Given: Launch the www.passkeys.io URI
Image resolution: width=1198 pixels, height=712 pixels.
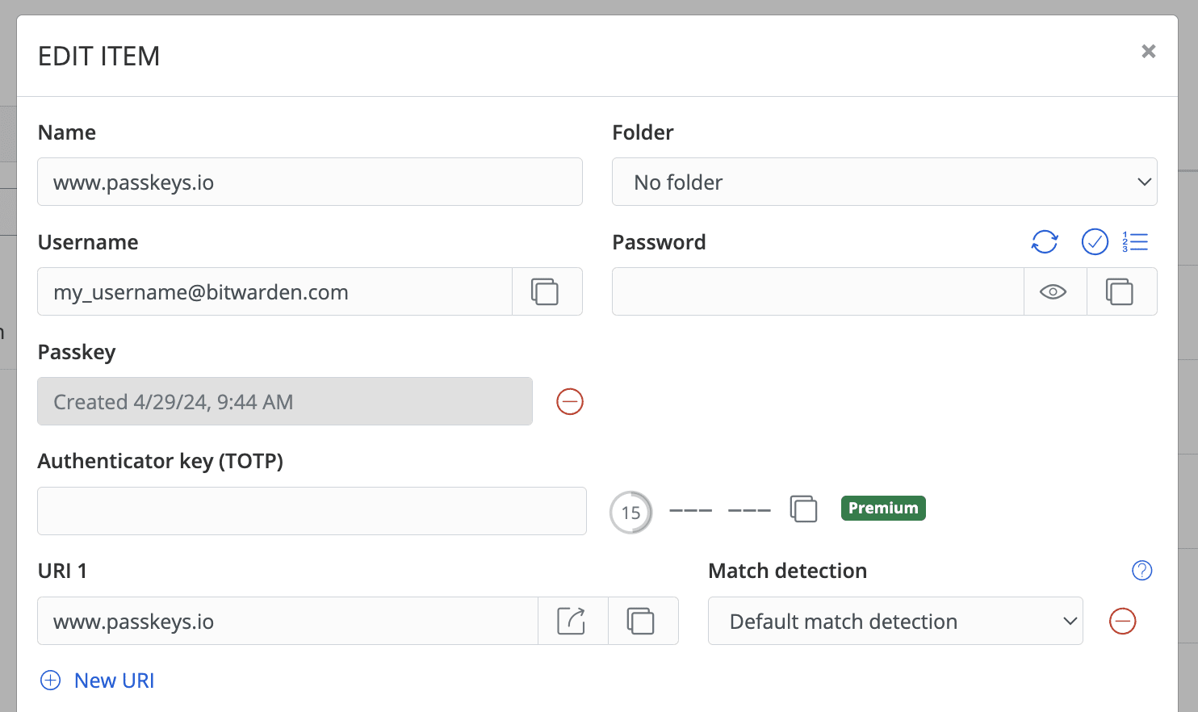Looking at the screenshot, I should 572,621.
